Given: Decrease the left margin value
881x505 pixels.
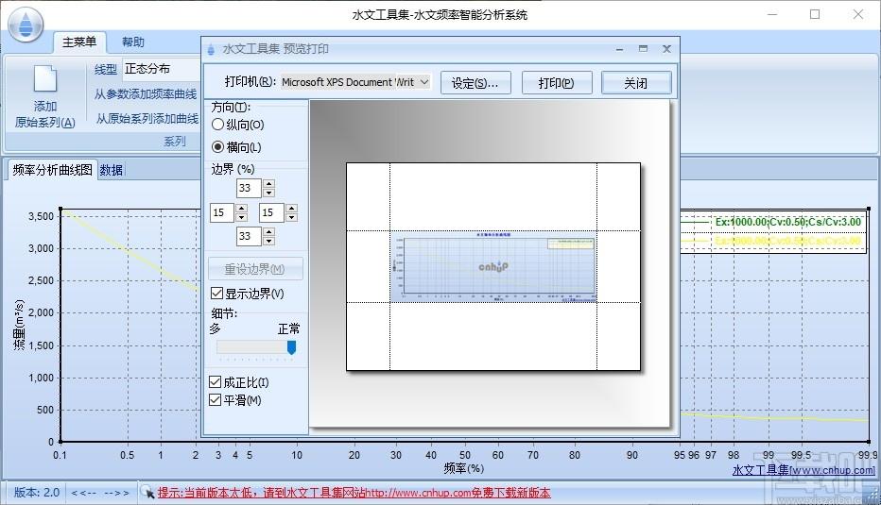Looking at the screenshot, I should pos(242,217).
